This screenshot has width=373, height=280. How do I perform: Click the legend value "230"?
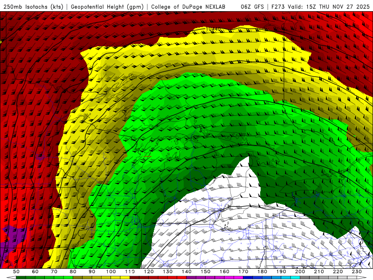[x=357, y=272]
